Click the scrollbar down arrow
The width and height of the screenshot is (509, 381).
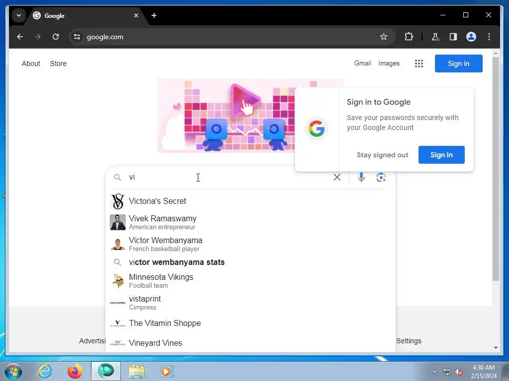click(496, 348)
